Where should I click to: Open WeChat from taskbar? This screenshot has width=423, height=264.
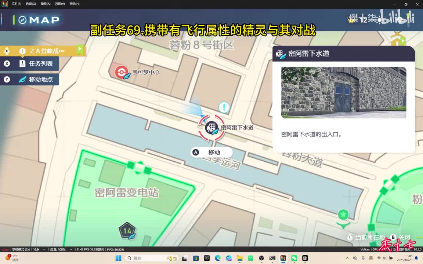point(294,258)
